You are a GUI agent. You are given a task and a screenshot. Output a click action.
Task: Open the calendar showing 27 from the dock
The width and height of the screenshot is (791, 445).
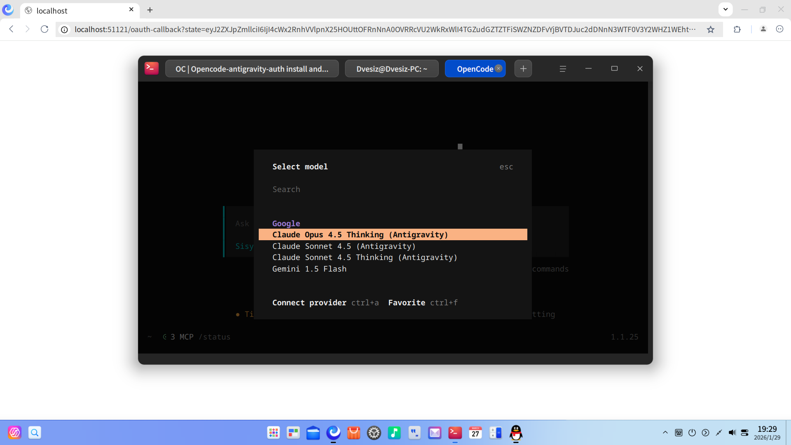[x=475, y=433]
